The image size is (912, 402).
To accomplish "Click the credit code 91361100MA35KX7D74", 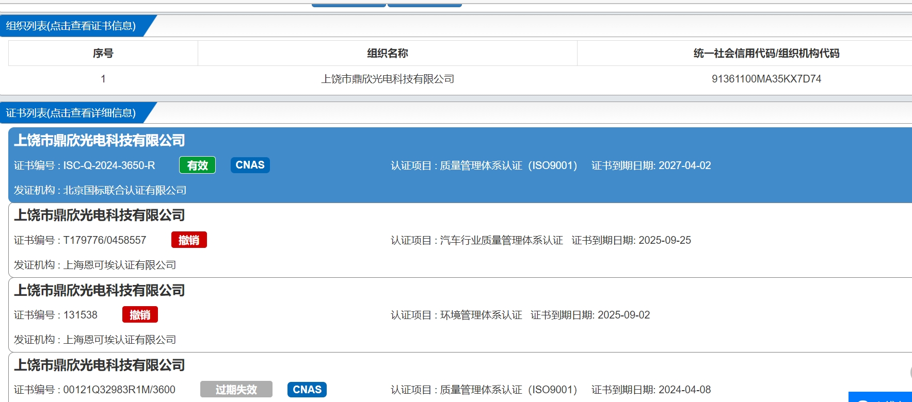I will (766, 79).
